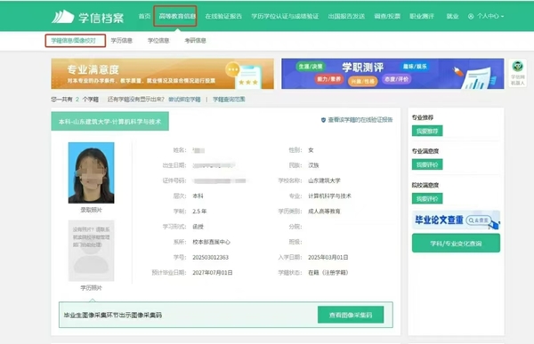
Task: Open the 专业满意度 orange banner
Action: (163, 74)
